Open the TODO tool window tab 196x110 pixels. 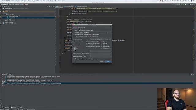pyautogui.click(x=21, y=108)
